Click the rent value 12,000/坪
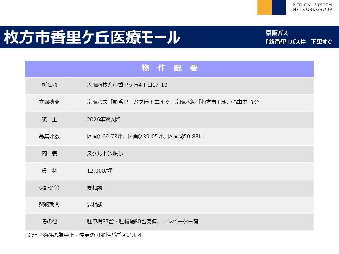The image size is (339, 254). [x=100, y=171]
